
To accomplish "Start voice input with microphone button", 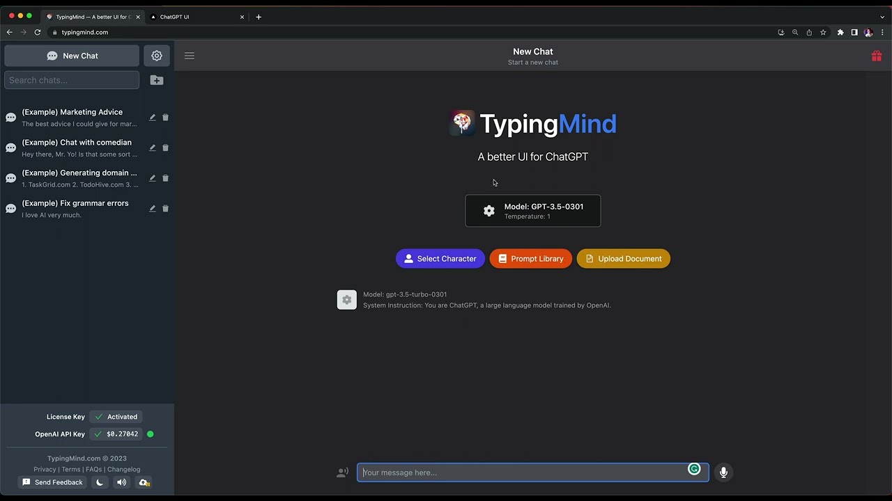I will tap(723, 472).
